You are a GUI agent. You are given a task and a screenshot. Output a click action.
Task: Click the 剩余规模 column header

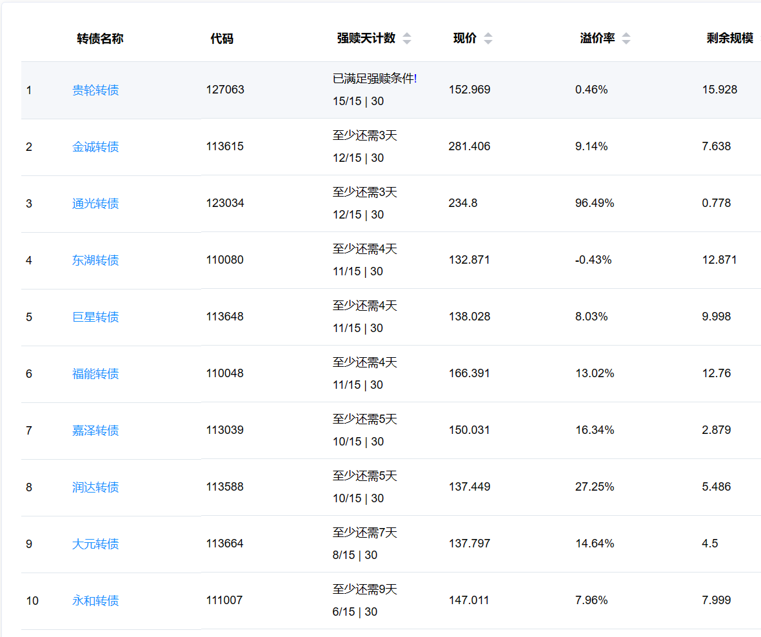coord(729,39)
